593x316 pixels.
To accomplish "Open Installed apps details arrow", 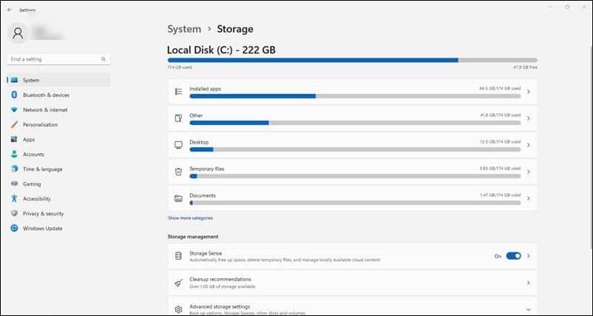I will coord(529,92).
